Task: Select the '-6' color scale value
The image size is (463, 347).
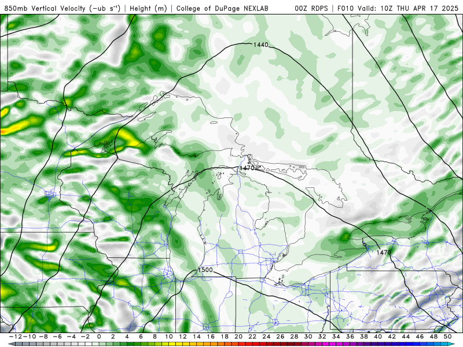Action: coord(57,337)
